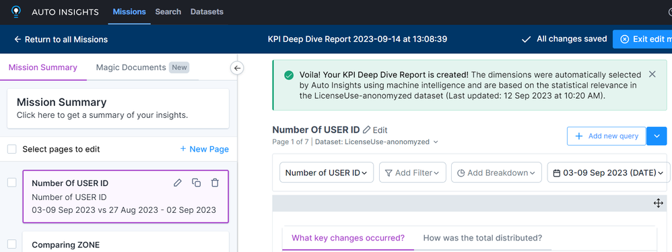Open the Datasets tab
Viewport: 672px width, 252px height.
(x=207, y=12)
